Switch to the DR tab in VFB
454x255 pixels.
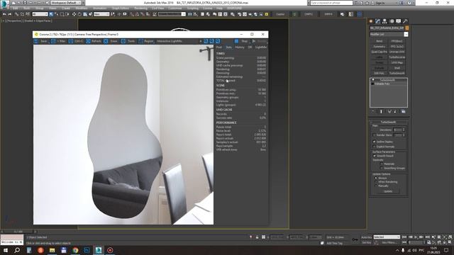click(x=250, y=47)
